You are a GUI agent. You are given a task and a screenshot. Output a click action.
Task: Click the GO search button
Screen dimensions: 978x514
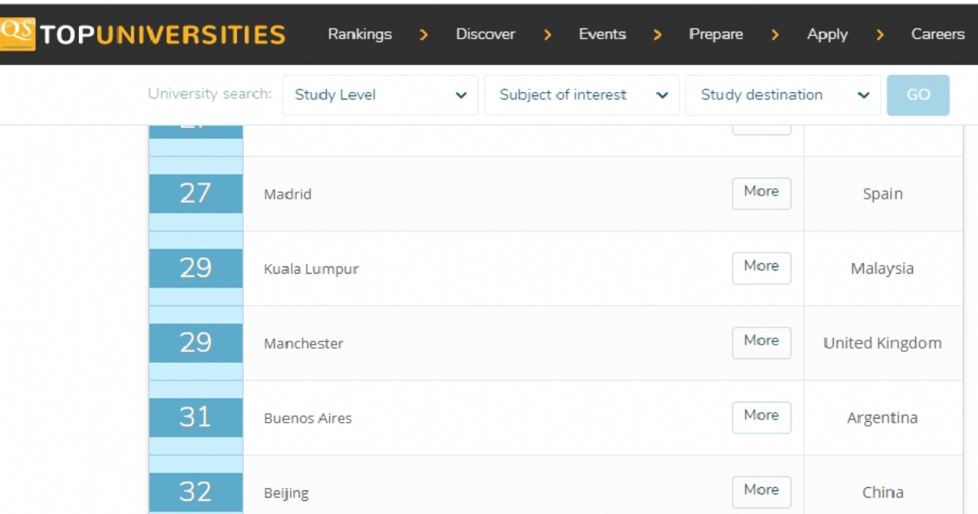[918, 95]
